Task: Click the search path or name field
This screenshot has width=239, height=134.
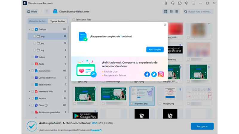Action: (200, 12)
